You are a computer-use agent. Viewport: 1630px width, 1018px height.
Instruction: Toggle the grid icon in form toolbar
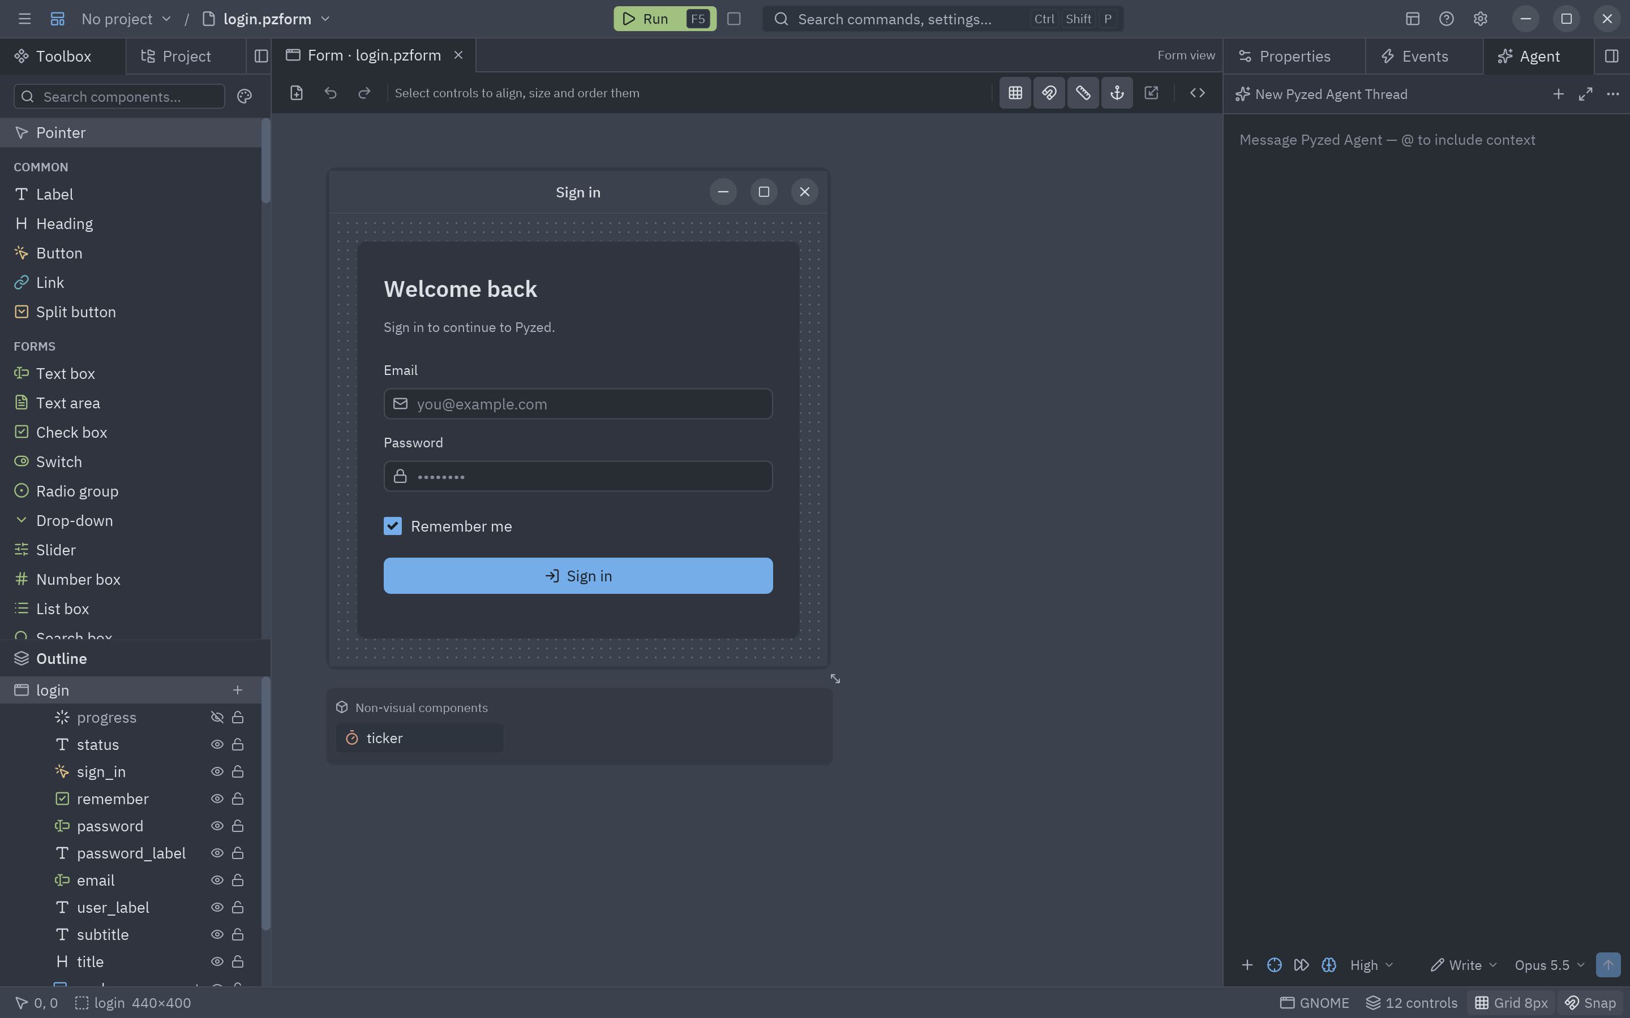point(1015,93)
